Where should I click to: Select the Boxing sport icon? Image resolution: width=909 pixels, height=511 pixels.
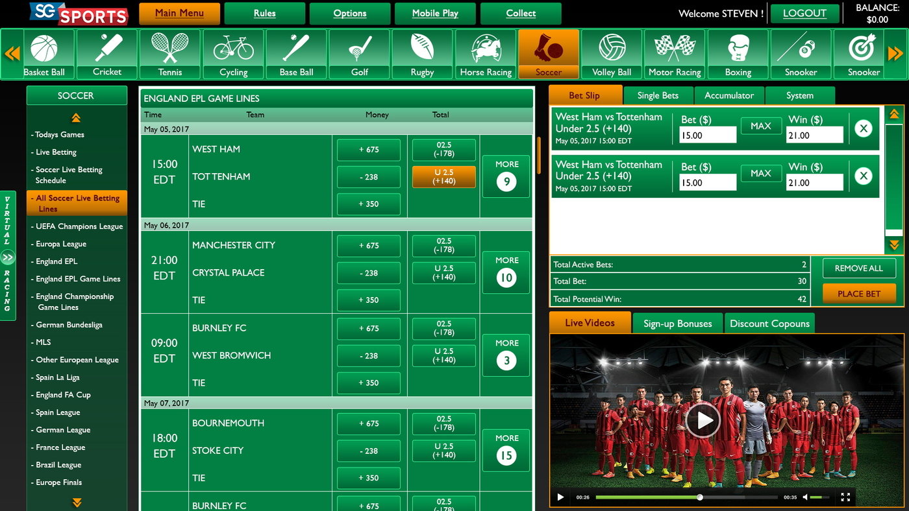coord(737,51)
